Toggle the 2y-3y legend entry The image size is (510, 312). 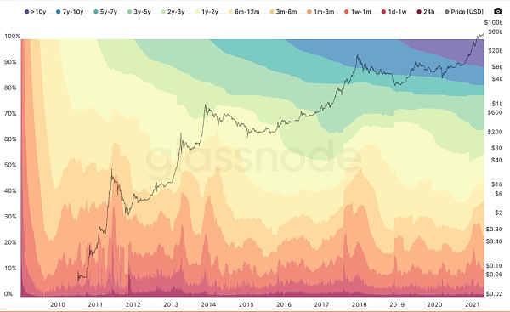pyautogui.click(x=173, y=12)
